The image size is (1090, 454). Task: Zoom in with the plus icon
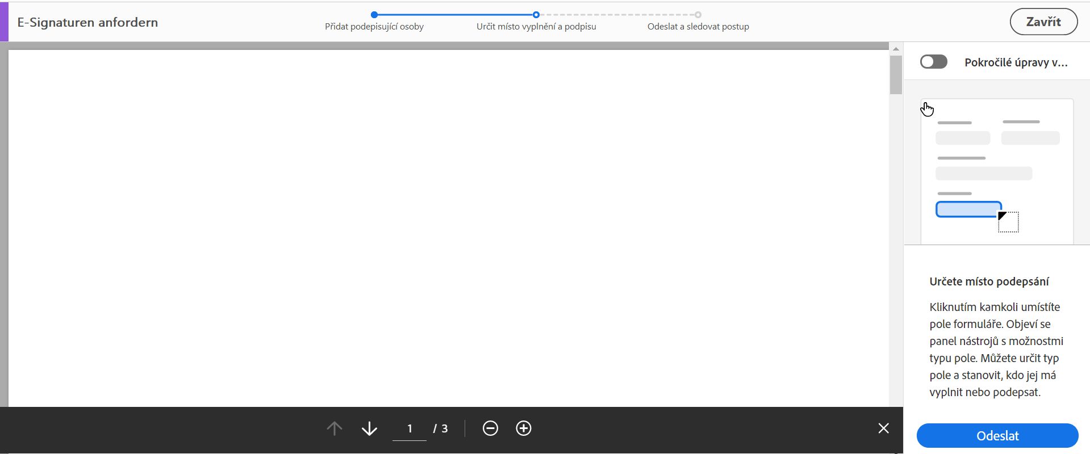[524, 428]
